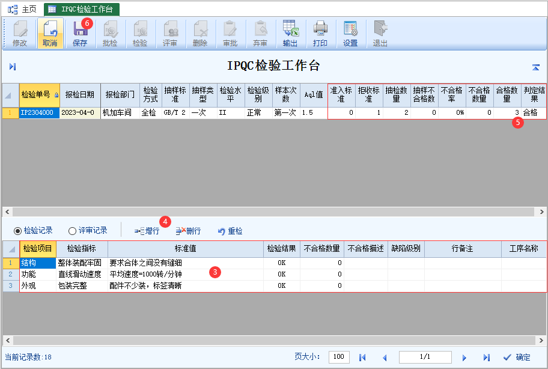
Task: Open 设置 settings from the toolbar
Action: coord(350,34)
